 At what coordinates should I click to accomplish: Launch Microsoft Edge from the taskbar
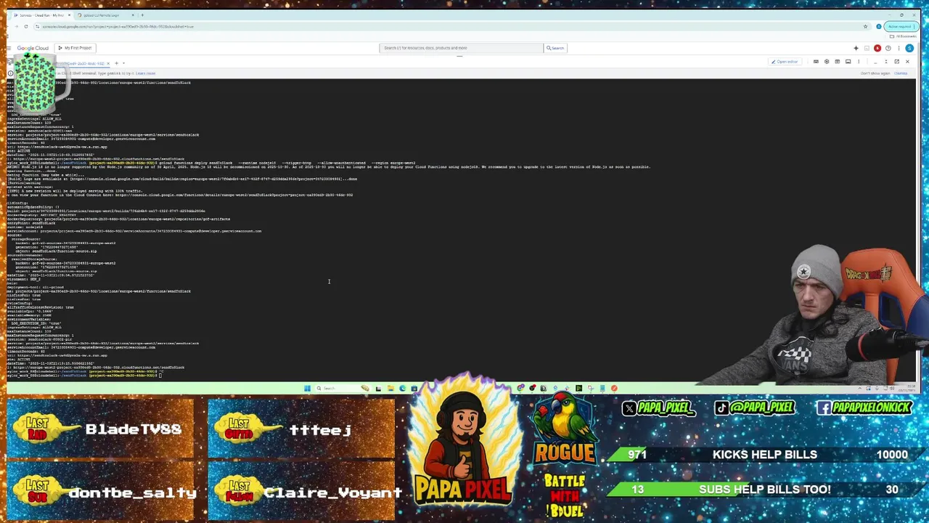click(403, 388)
